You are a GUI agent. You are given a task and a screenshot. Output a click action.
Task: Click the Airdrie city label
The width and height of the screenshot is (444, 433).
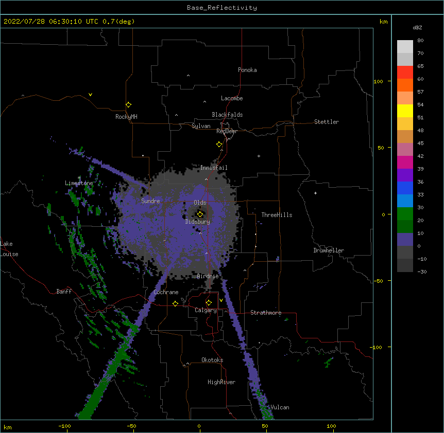coord(208,276)
